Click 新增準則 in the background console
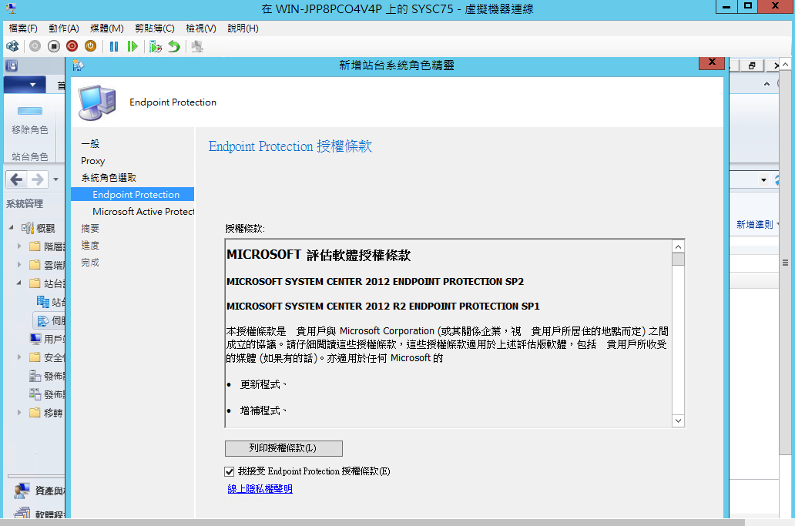Image resolution: width=795 pixels, height=526 pixels. point(755,224)
